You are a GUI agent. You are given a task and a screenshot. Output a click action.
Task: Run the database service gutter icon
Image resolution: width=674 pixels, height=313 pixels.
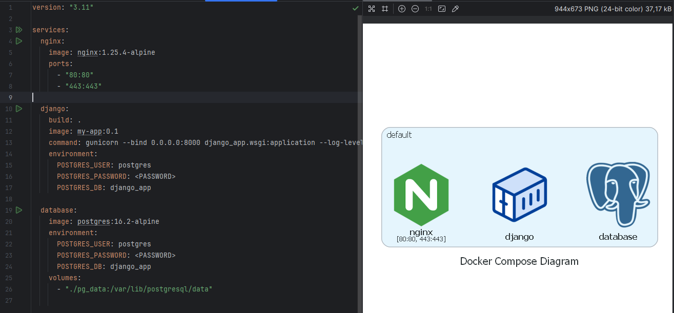[19, 210]
